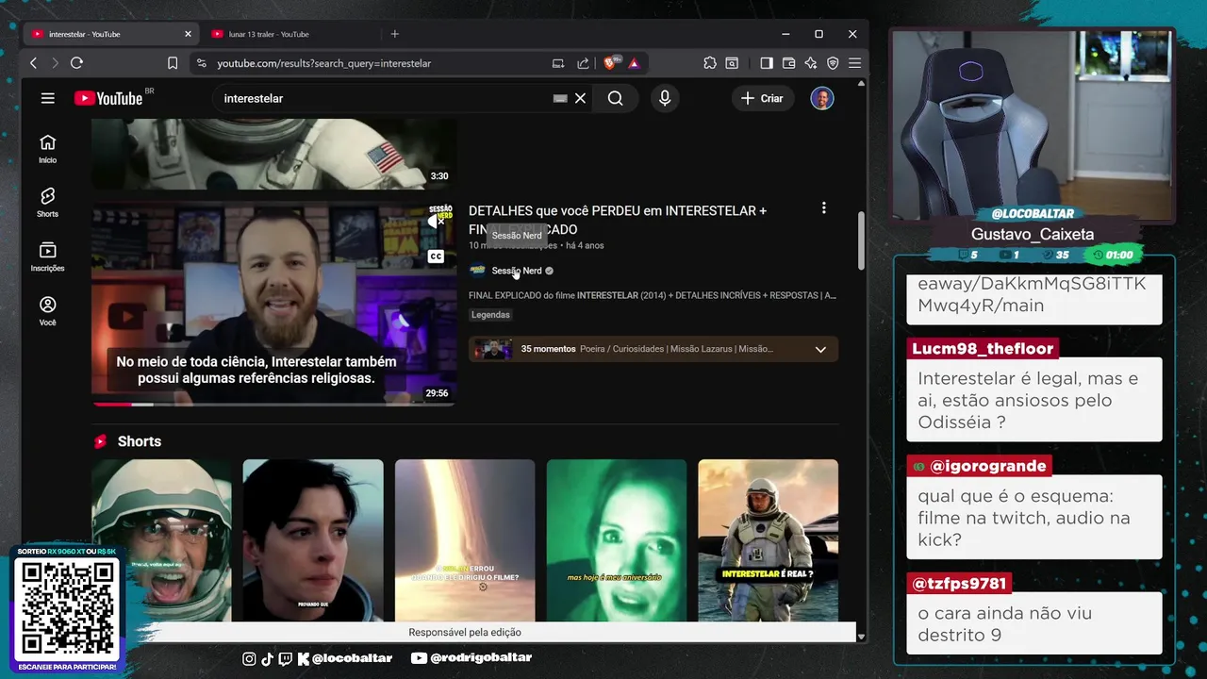Viewport: 1207px width, 679px height.
Task: Open the video's three-dot options menu
Action: [823, 207]
